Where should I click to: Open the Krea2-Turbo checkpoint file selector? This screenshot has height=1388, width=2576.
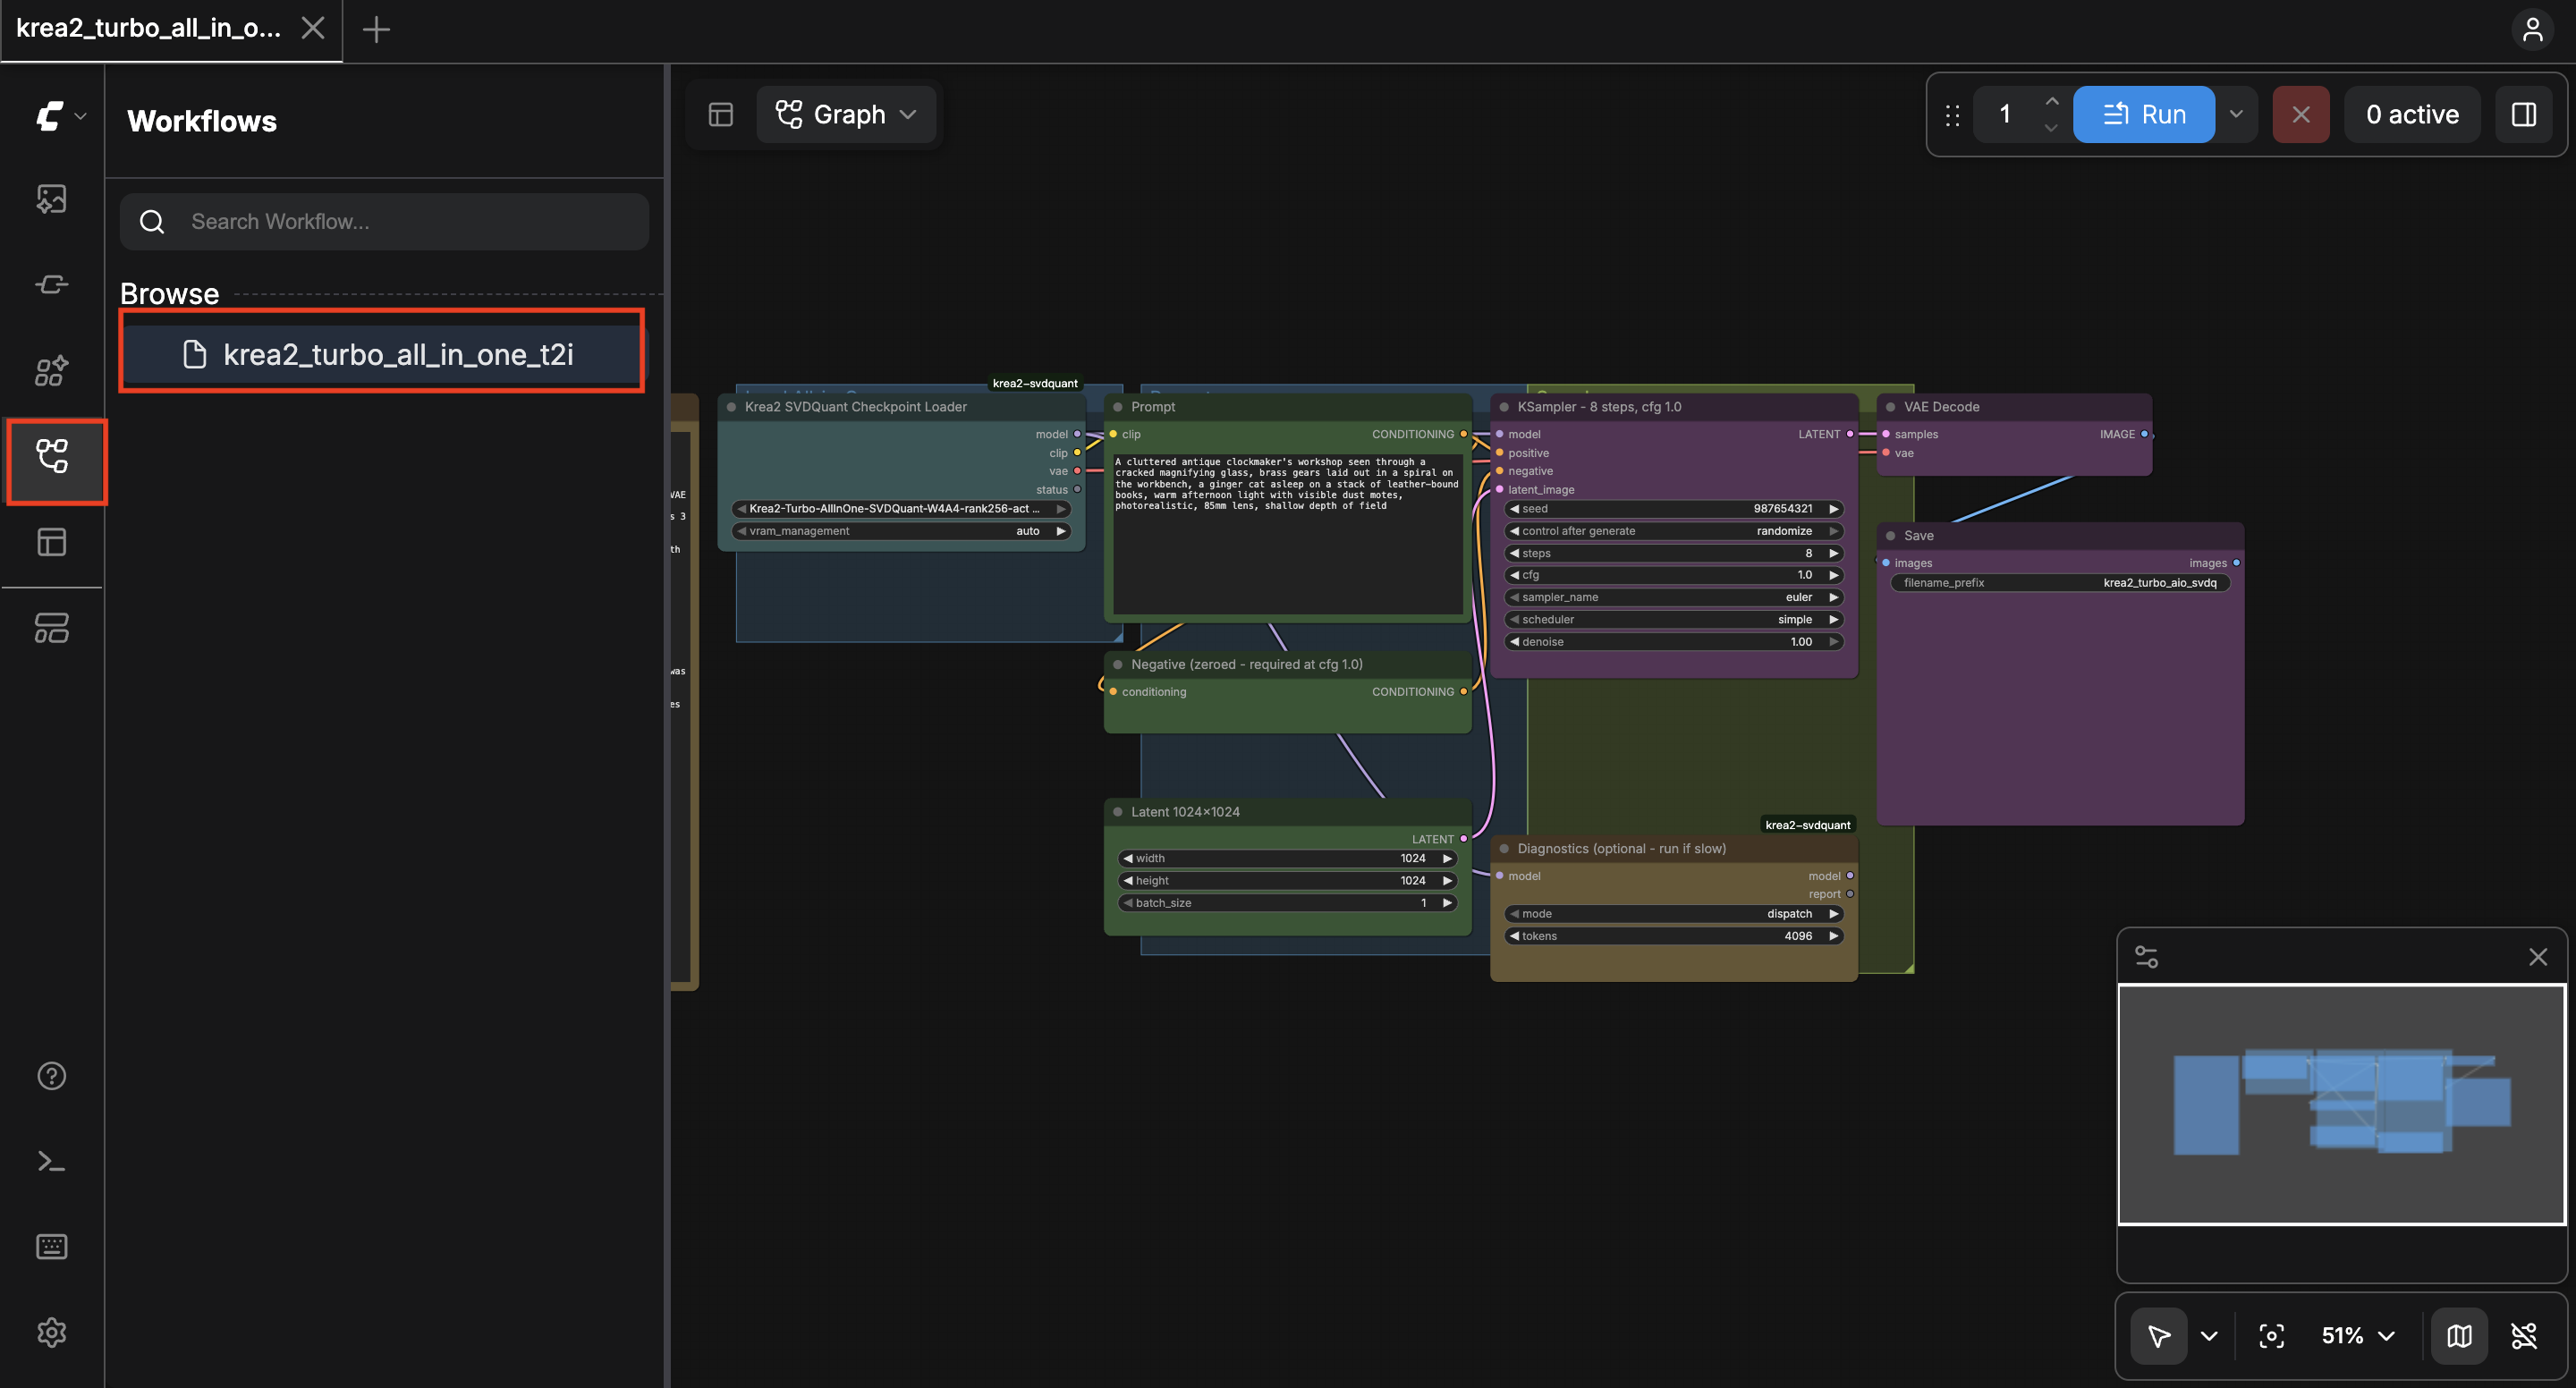pos(901,509)
